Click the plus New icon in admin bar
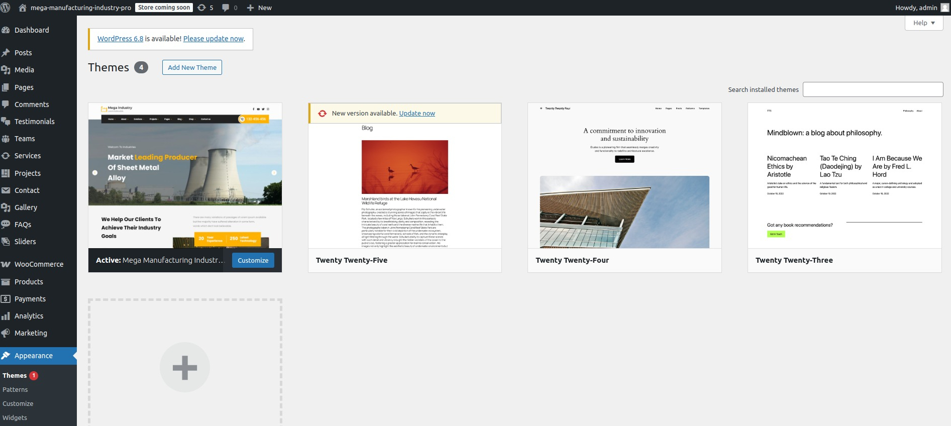951x426 pixels. click(250, 8)
